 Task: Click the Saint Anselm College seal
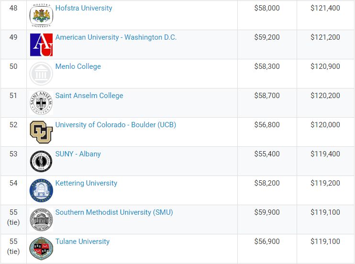(41, 103)
